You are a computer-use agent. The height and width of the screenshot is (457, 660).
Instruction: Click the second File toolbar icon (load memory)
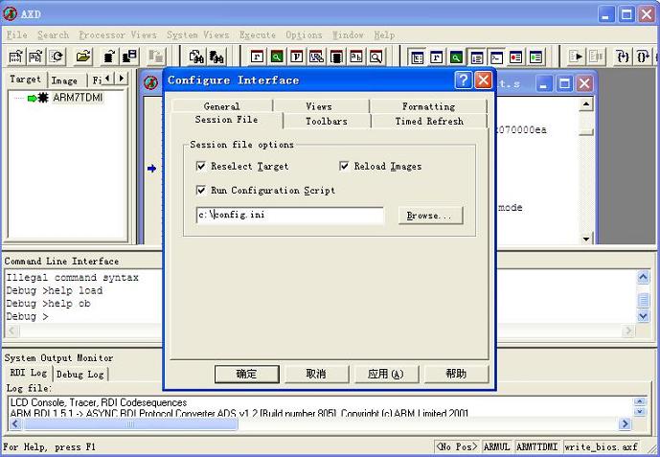tap(35, 56)
